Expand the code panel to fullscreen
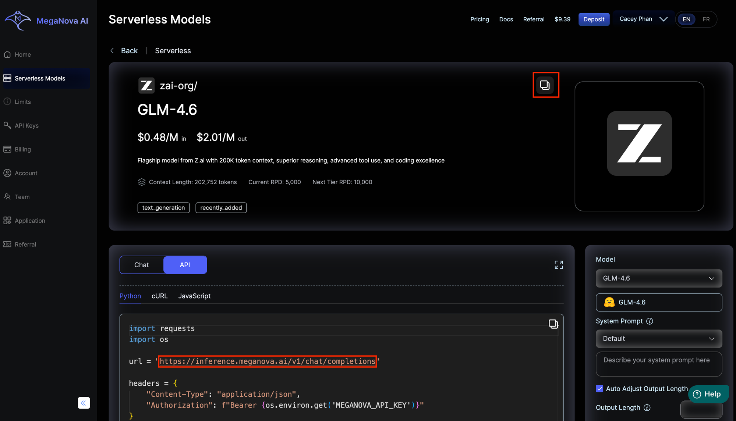 tap(559, 265)
